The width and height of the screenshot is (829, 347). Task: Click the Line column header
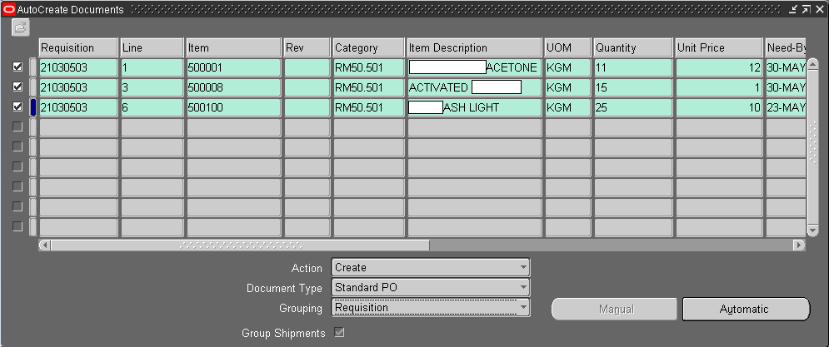pos(152,47)
